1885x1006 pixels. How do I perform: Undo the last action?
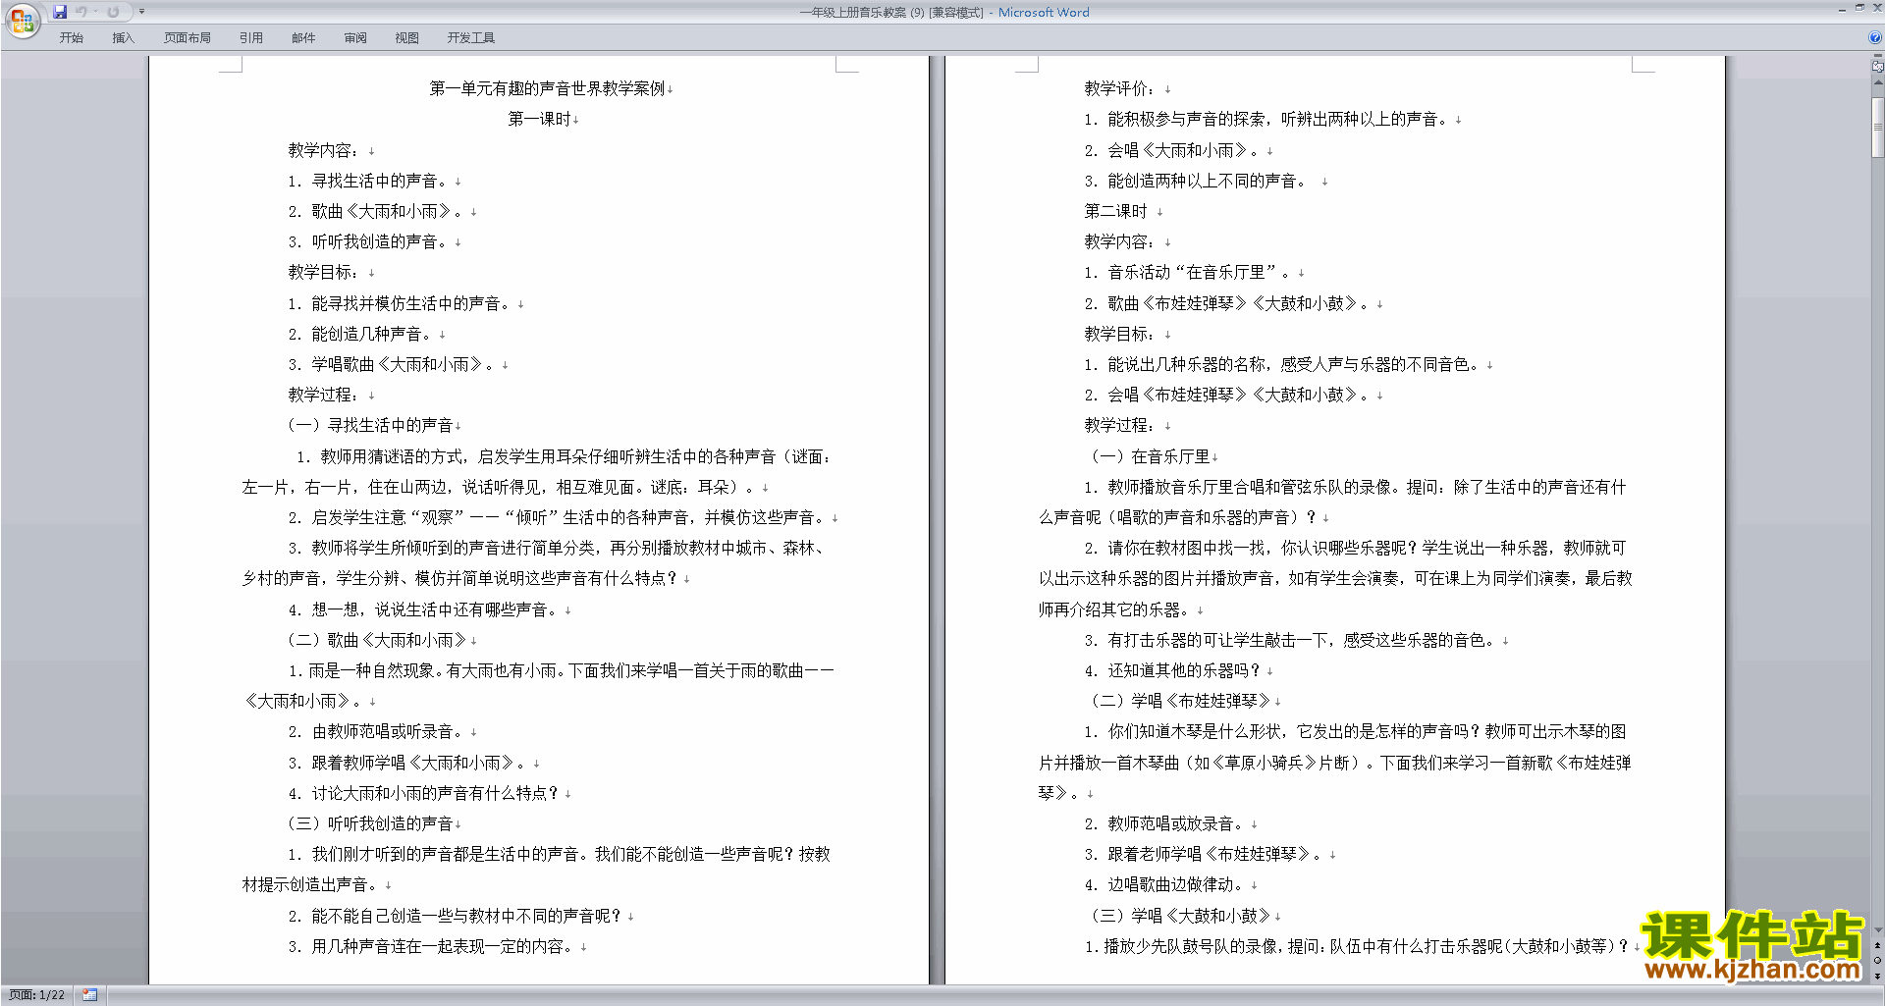pyautogui.click(x=81, y=12)
